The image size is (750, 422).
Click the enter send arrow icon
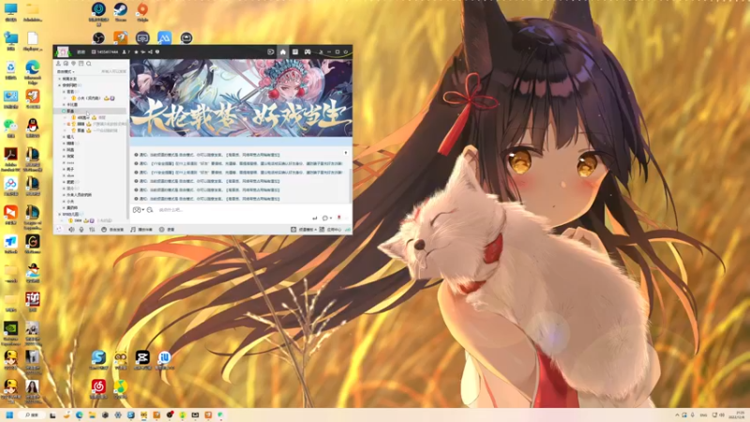(x=315, y=219)
